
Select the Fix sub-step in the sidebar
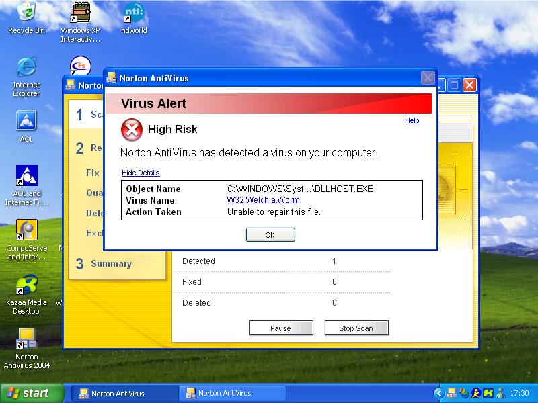pyautogui.click(x=93, y=173)
